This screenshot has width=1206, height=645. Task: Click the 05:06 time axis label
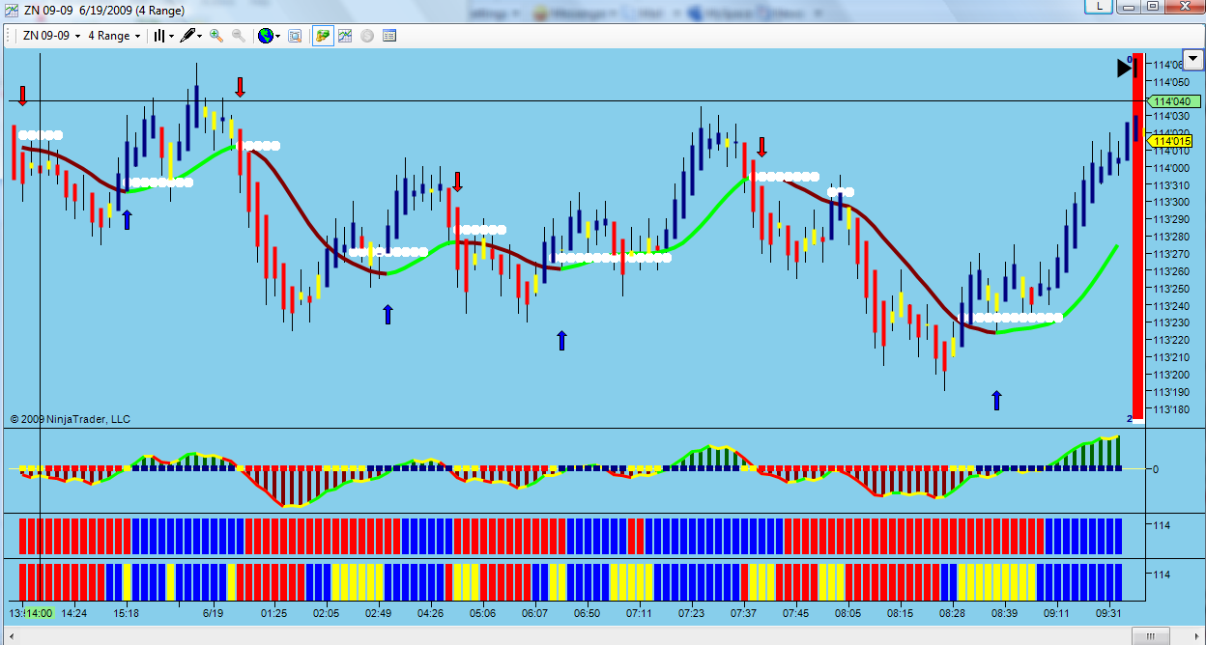point(482,613)
